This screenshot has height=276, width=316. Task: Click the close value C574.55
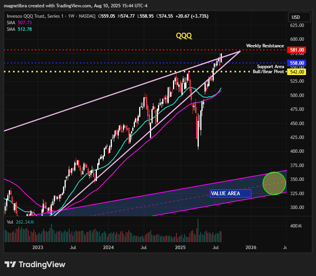coord(165,16)
